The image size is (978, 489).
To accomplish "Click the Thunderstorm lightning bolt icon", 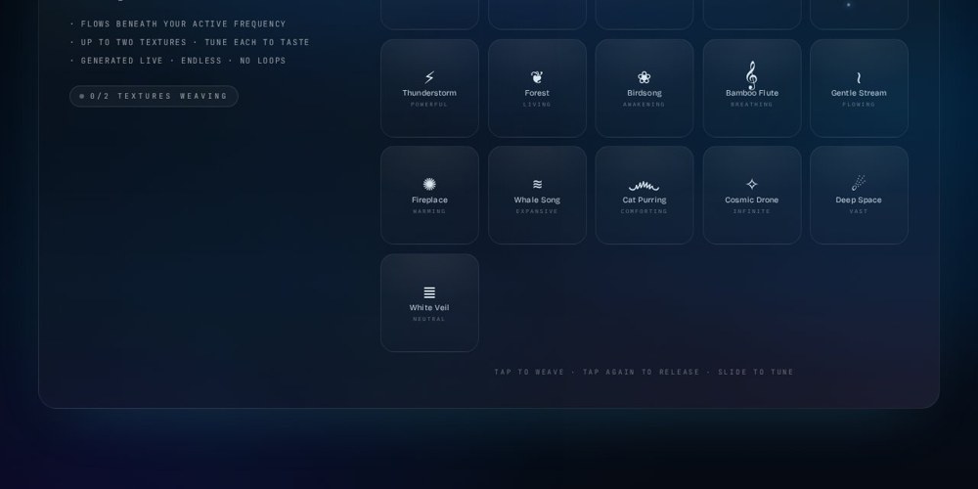I will tap(429, 77).
